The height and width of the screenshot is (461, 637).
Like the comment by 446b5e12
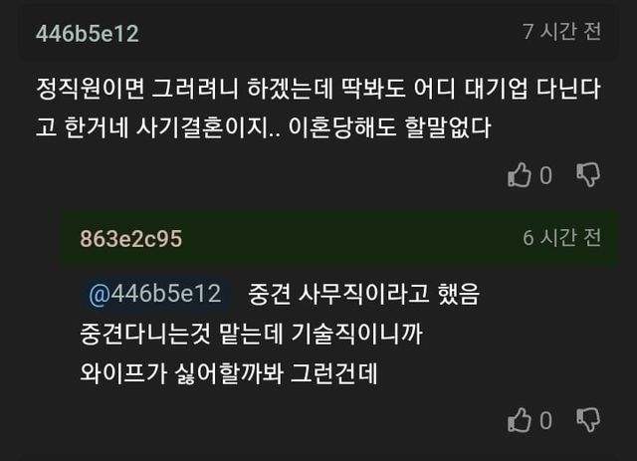[520, 176]
